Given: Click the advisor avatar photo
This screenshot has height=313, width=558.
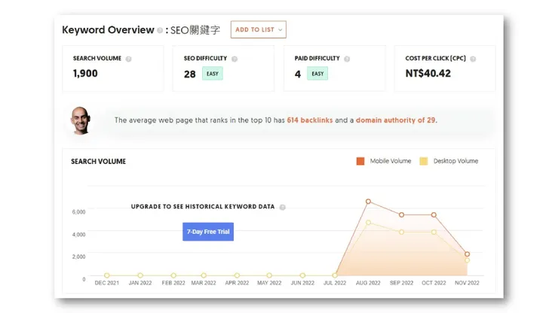Looking at the screenshot, I should pyautogui.click(x=81, y=120).
